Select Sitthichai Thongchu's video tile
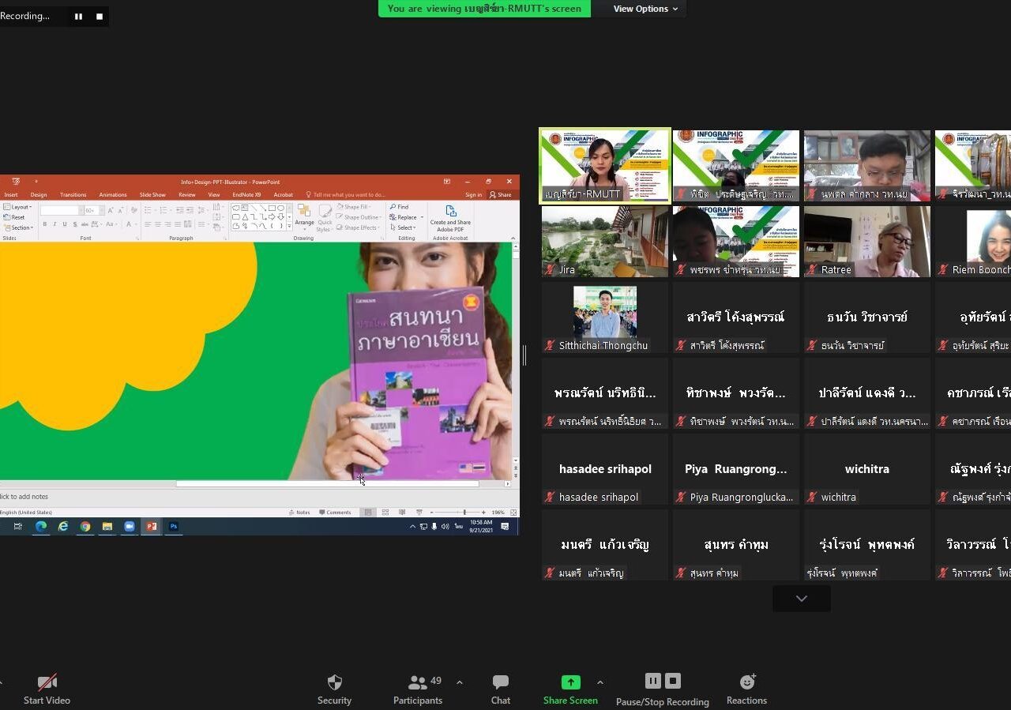Image resolution: width=1011 pixels, height=710 pixels. pyautogui.click(x=605, y=317)
